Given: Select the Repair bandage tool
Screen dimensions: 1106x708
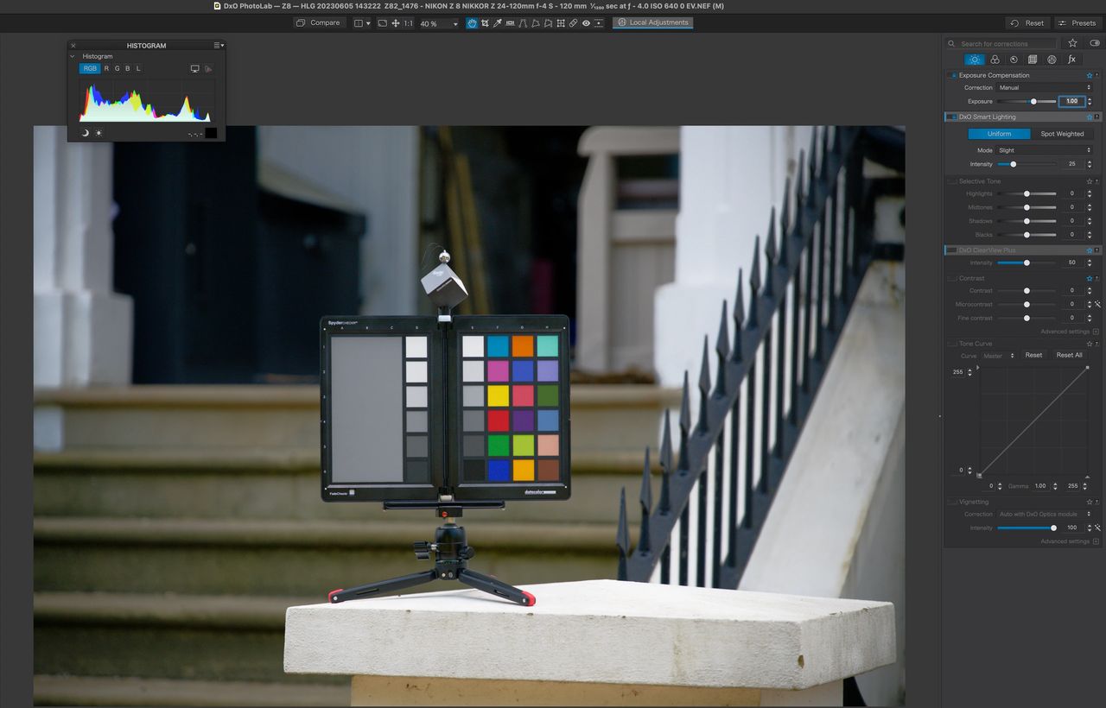Looking at the screenshot, I should (x=573, y=23).
